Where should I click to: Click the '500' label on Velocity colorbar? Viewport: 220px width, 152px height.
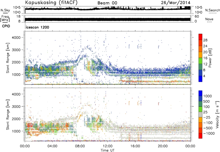coord(206,102)
